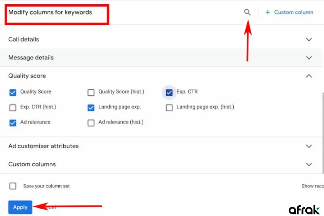This screenshot has width=324, height=216.
Task: Disable Landing page exp. checkbox
Action: [x=91, y=108]
